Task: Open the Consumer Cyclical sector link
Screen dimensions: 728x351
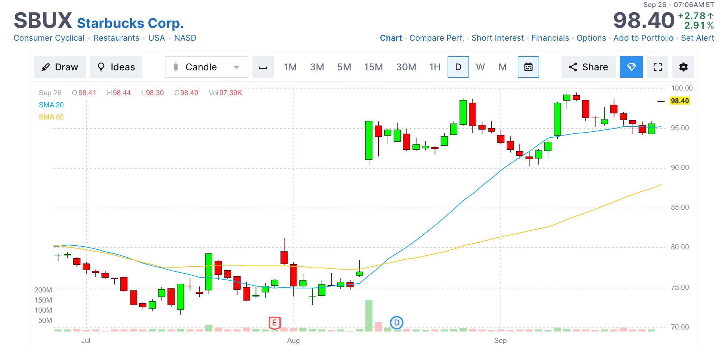Action: pos(49,38)
